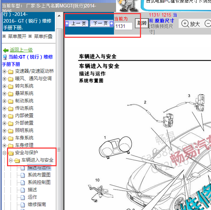Expand the 照明系统 tree node
This screenshot has height=210, width=211.
click(x=4, y=131)
